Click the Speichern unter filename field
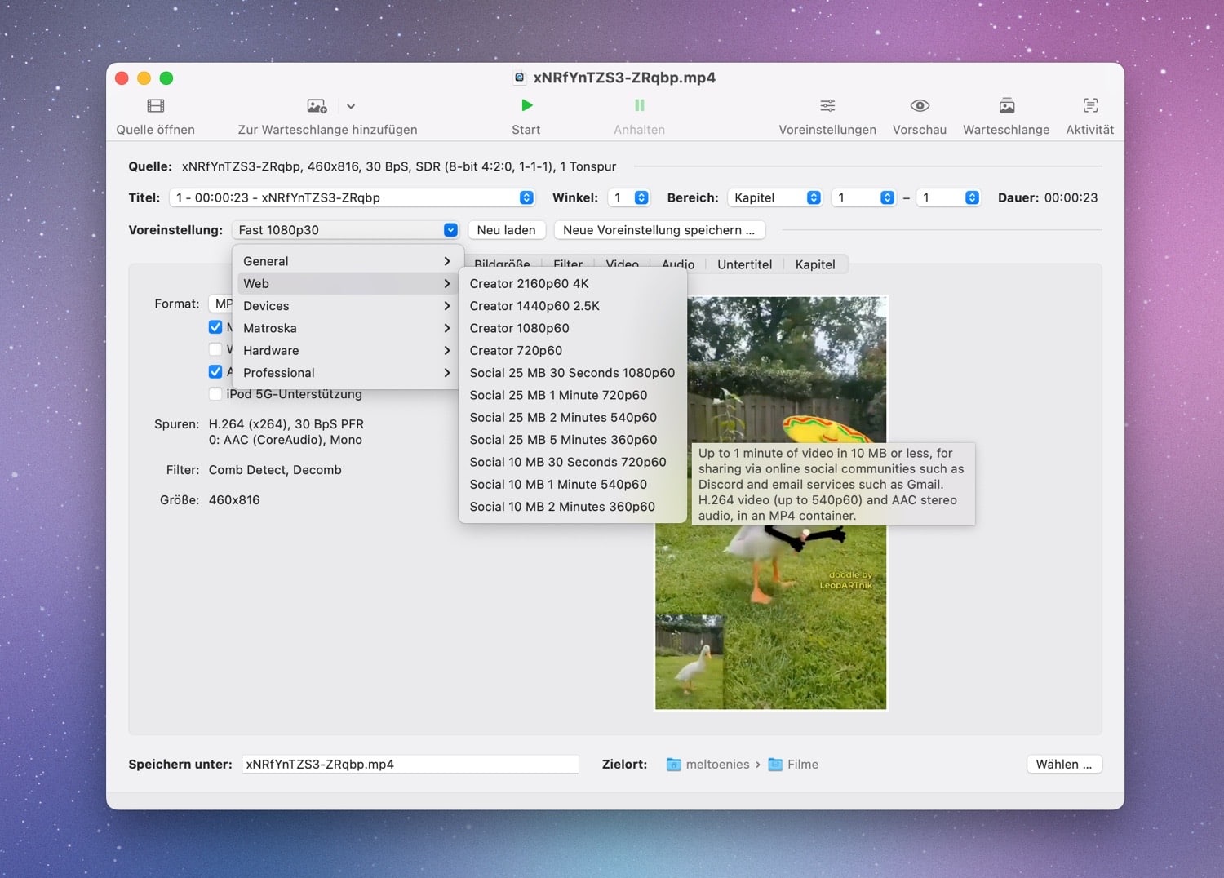This screenshot has width=1224, height=878. [x=410, y=765]
